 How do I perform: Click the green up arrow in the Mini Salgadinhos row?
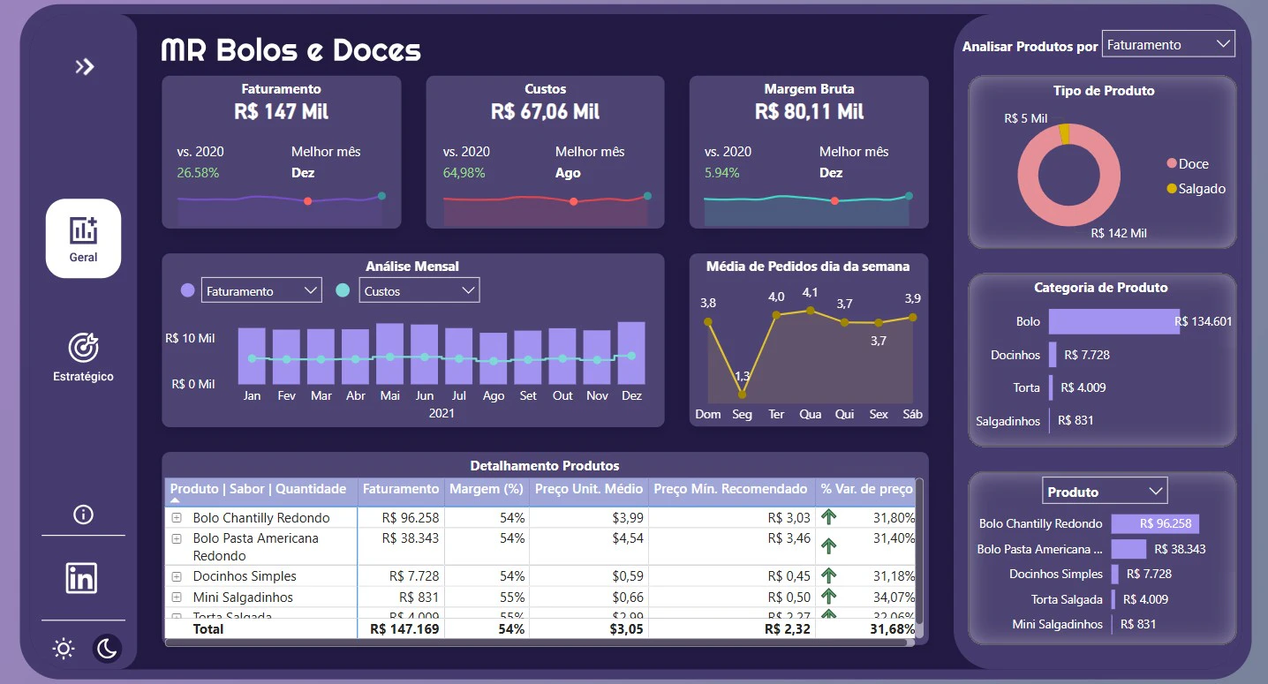tap(828, 598)
